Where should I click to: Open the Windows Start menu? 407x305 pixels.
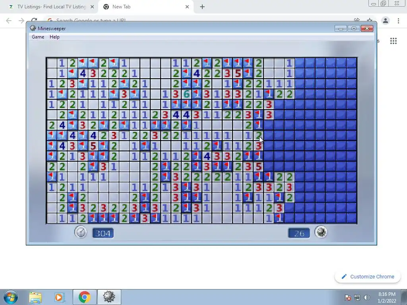[x=11, y=297]
